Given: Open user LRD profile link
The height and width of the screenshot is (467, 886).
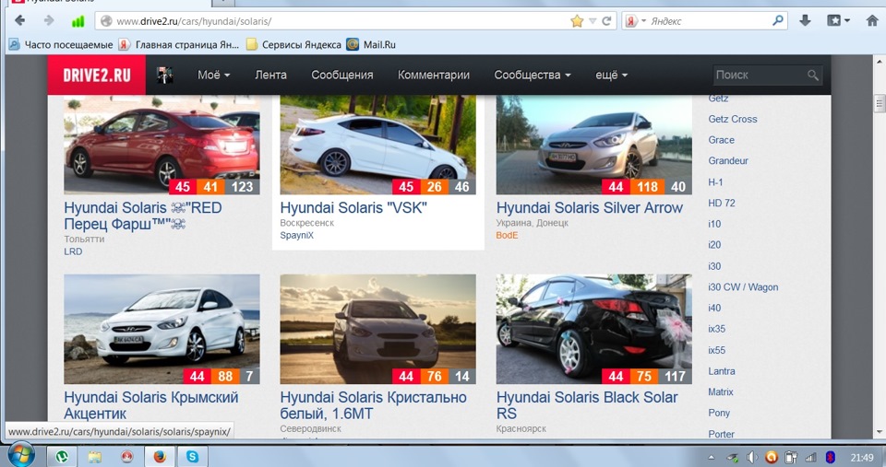Looking at the screenshot, I should point(73,251).
